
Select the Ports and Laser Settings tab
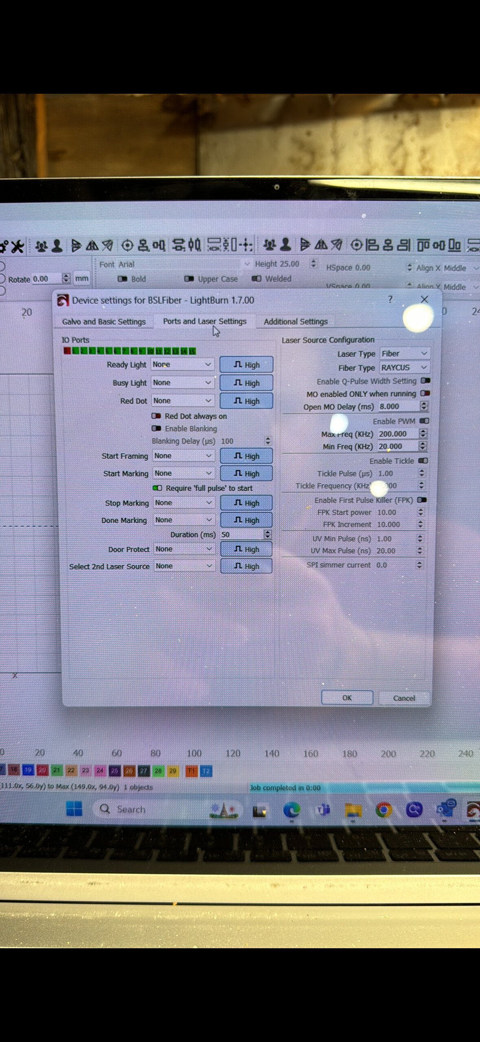(x=205, y=321)
